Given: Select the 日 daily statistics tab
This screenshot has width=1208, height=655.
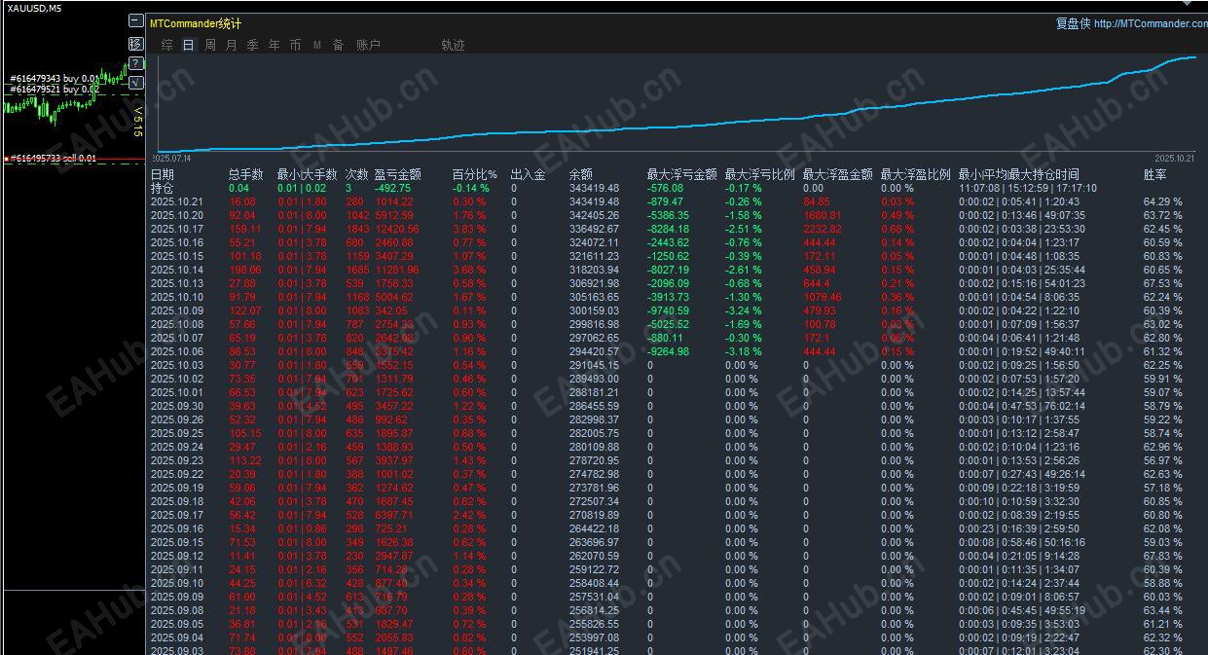Looking at the screenshot, I should 189,45.
